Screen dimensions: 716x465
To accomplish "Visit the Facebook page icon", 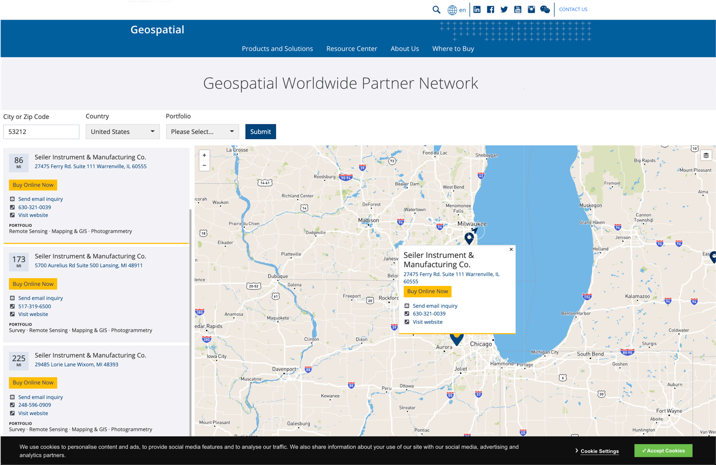I will tap(490, 9).
